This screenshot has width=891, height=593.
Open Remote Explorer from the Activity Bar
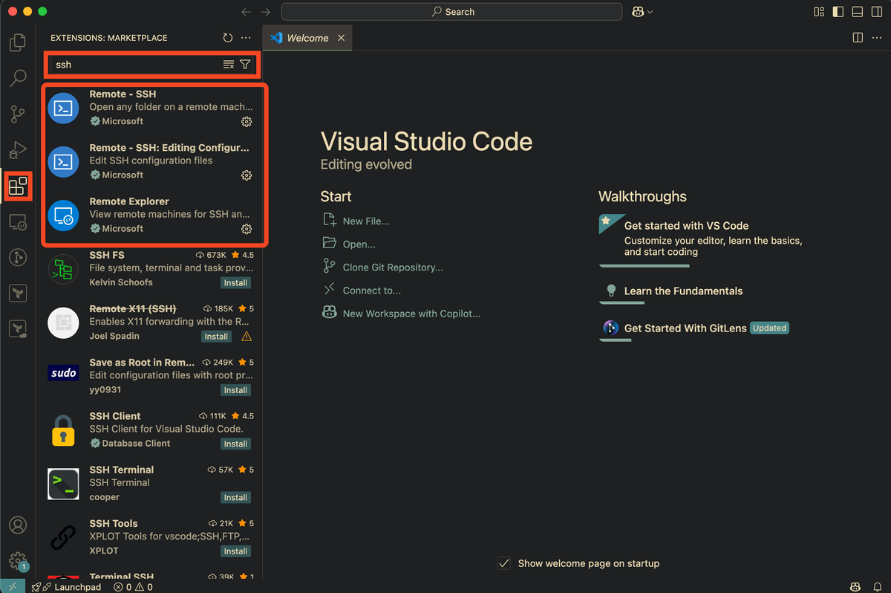(x=17, y=221)
